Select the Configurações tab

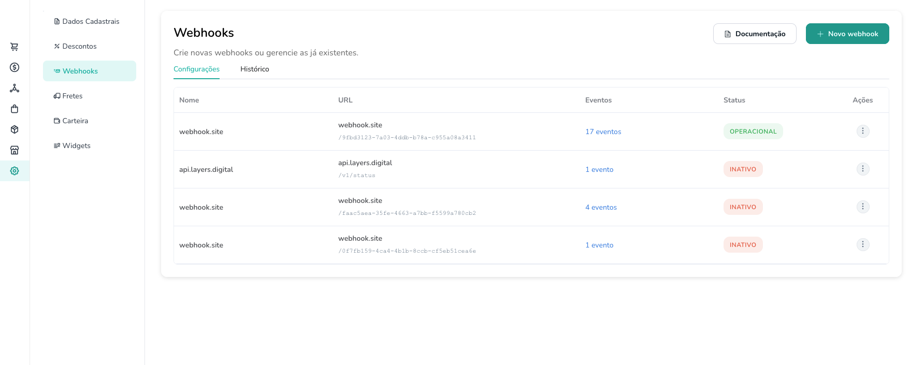pyautogui.click(x=196, y=69)
